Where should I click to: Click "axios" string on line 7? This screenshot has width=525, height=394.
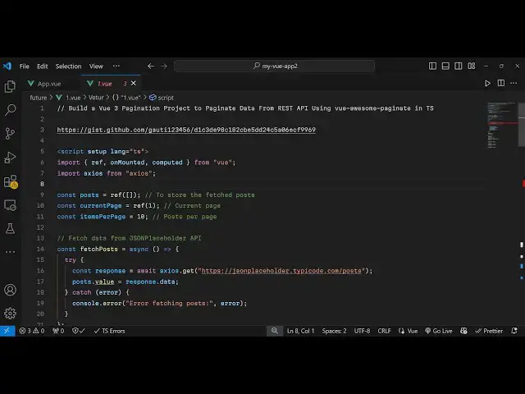139,173
